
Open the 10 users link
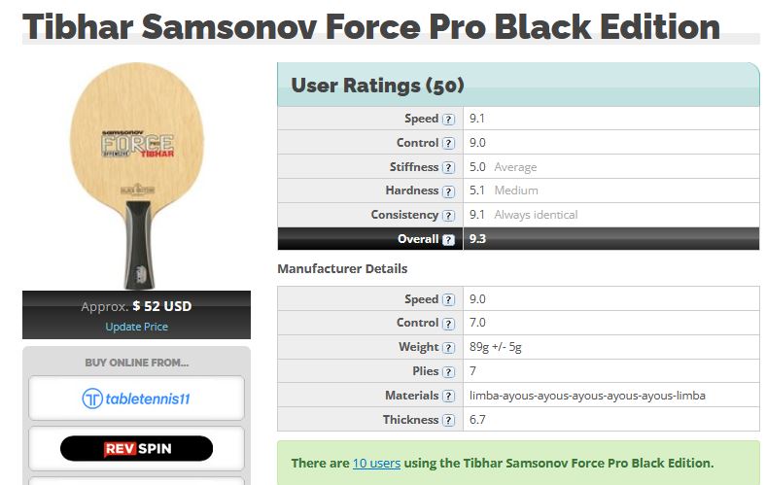pyautogui.click(x=376, y=464)
